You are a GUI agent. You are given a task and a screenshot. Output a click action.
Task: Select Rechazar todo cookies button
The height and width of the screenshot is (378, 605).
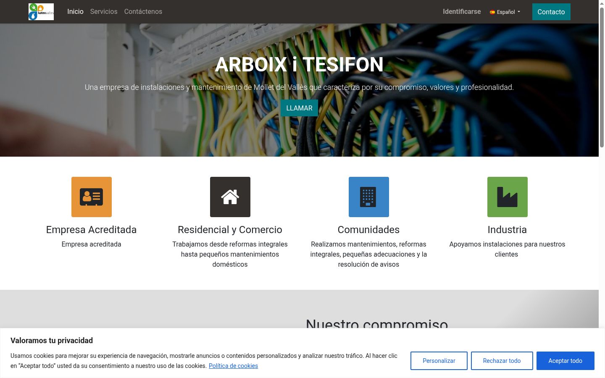502,361
